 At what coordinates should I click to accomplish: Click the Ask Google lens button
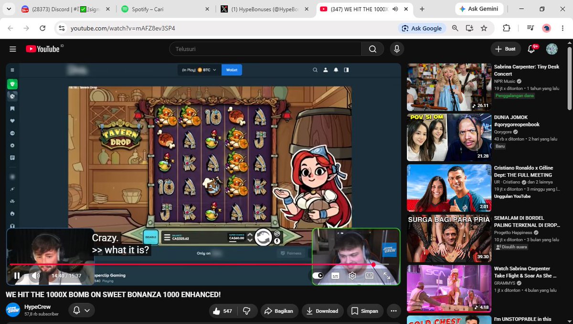coord(422,28)
